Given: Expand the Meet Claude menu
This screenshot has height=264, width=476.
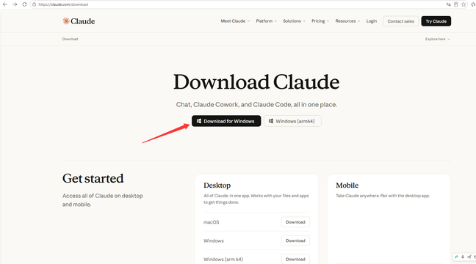Looking at the screenshot, I should pyautogui.click(x=235, y=21).
